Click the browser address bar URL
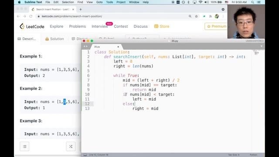Screen dimensions: 279x157 coord(72,16)
